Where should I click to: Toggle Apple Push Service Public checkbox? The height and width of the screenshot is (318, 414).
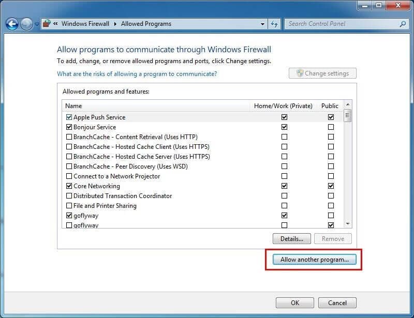(x=331, y=117)
